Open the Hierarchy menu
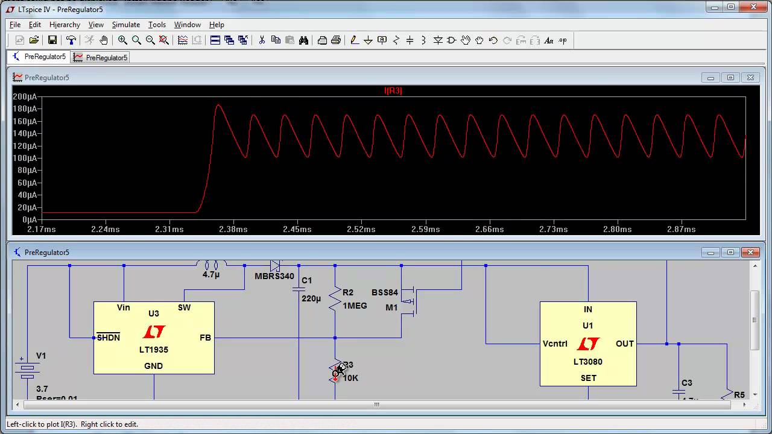This screenshot has height=434, width=772. pyautogui.click(x=65, y=25)
